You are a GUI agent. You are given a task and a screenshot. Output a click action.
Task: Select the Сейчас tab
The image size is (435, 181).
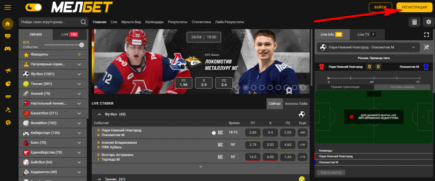275,104
